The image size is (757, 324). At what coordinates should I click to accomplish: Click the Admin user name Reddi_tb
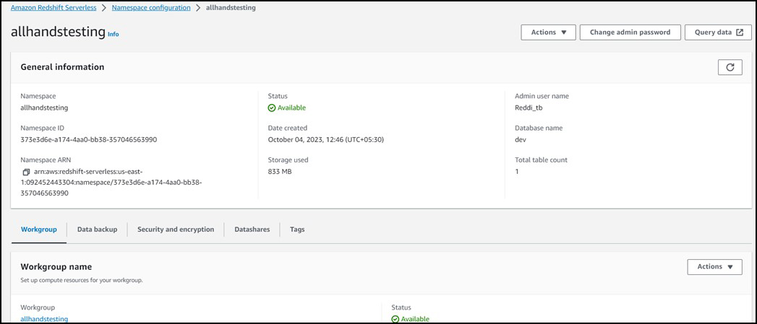pyautogui.click(x=532, y=108)
